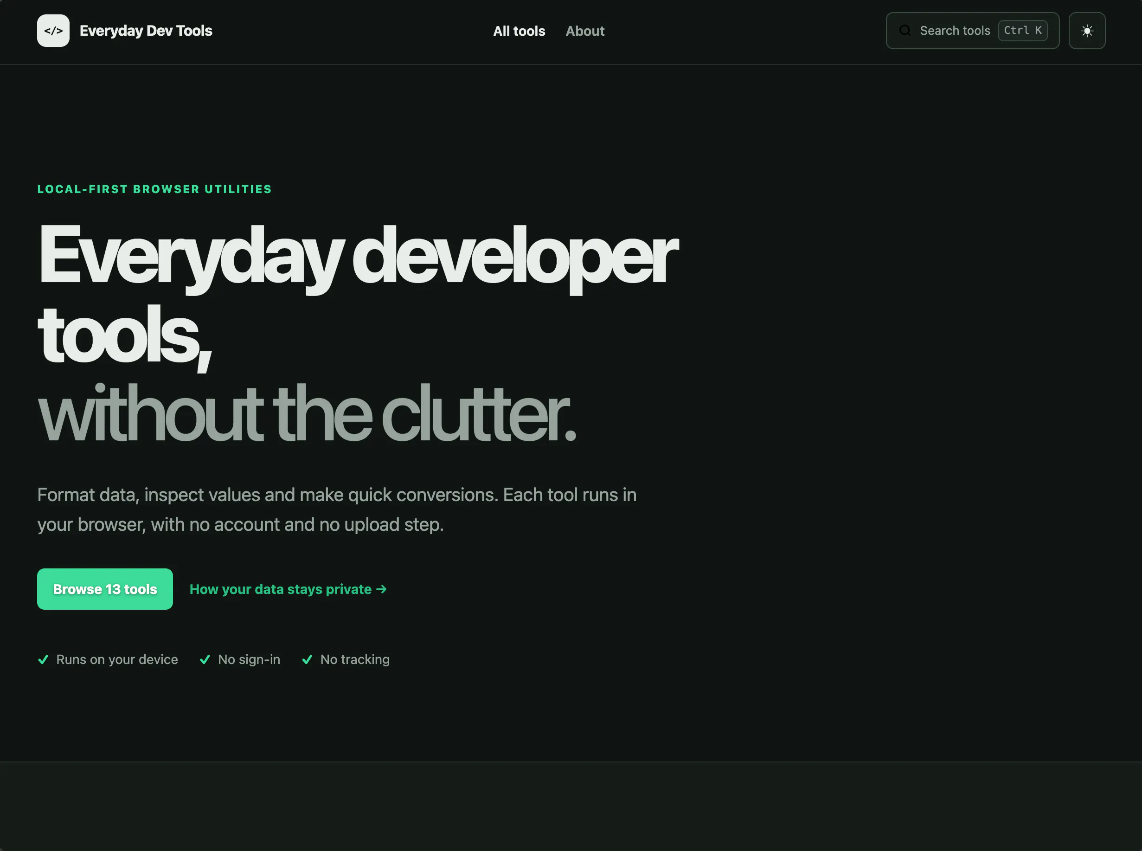Viewport: 1142px width, 851px height.
Task: Click the Runs on your device text
Action: [117, 659]
